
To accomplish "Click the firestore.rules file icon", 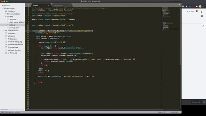I will tap(6, 47).
